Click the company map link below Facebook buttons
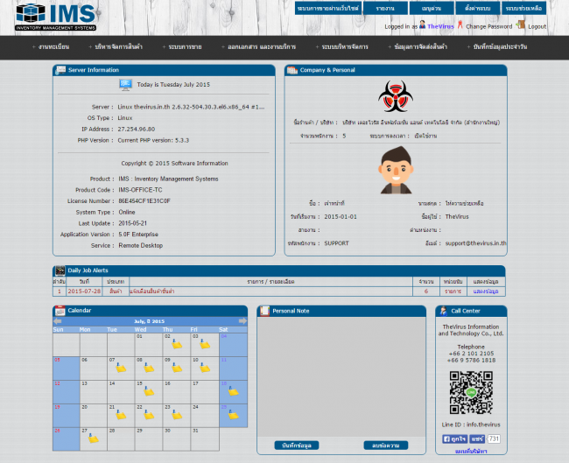This screenshot has width=569, height=463. coord(471,452)
